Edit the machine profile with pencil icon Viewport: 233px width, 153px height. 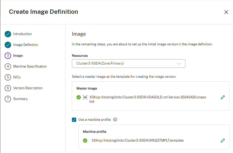coord(223,140)
